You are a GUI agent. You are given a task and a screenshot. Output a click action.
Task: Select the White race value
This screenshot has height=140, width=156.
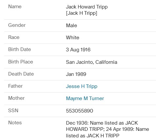point(72,38)
